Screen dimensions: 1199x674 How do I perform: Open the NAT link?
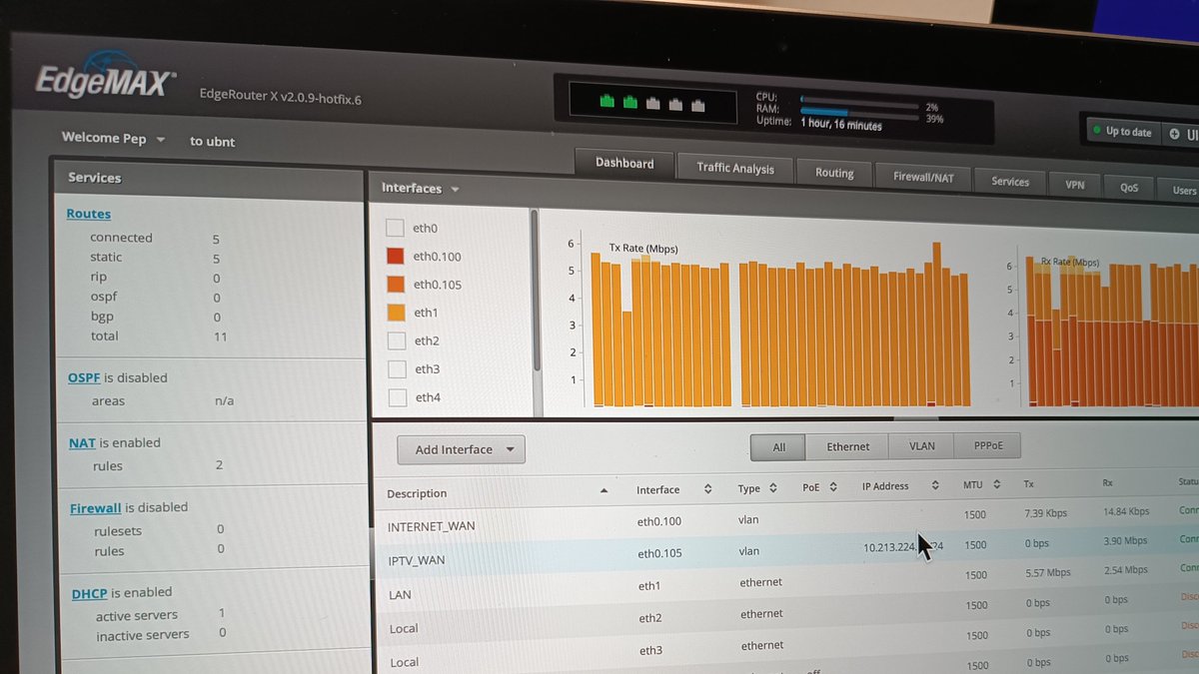[x=82, y=442]
